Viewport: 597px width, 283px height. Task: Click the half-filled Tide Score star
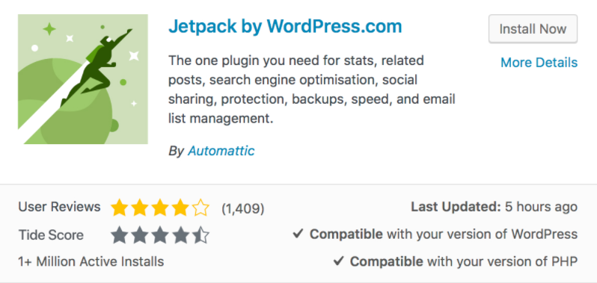point(200,235)
